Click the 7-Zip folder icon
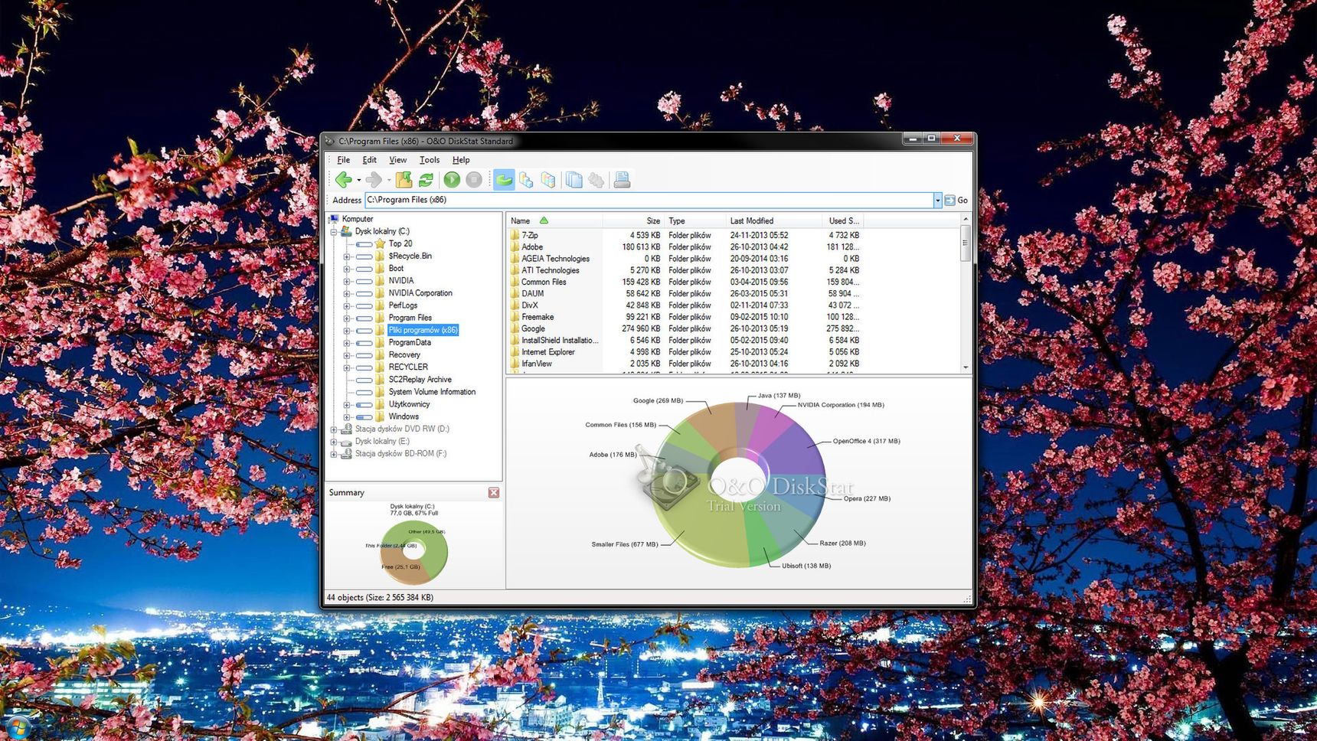 point(515,235)
